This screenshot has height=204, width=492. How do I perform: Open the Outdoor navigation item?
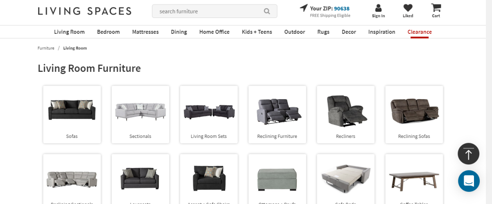tap(294, 32)
